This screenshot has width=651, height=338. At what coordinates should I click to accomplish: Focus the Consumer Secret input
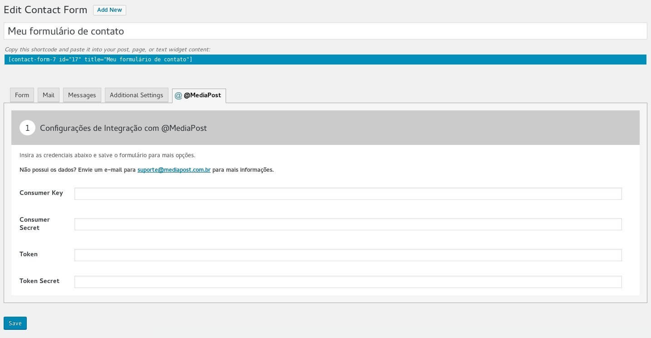348,224
